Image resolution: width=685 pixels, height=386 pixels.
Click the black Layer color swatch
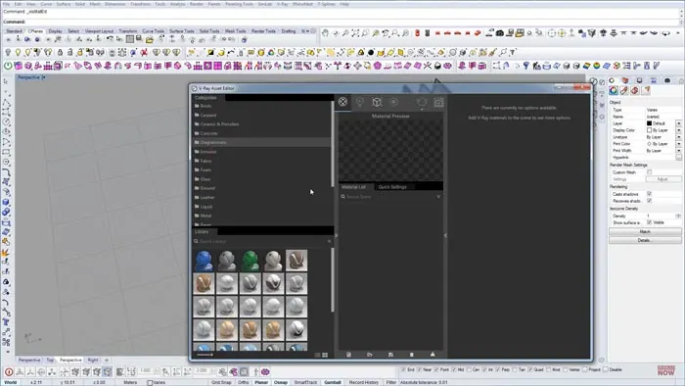tap(649, 123)
